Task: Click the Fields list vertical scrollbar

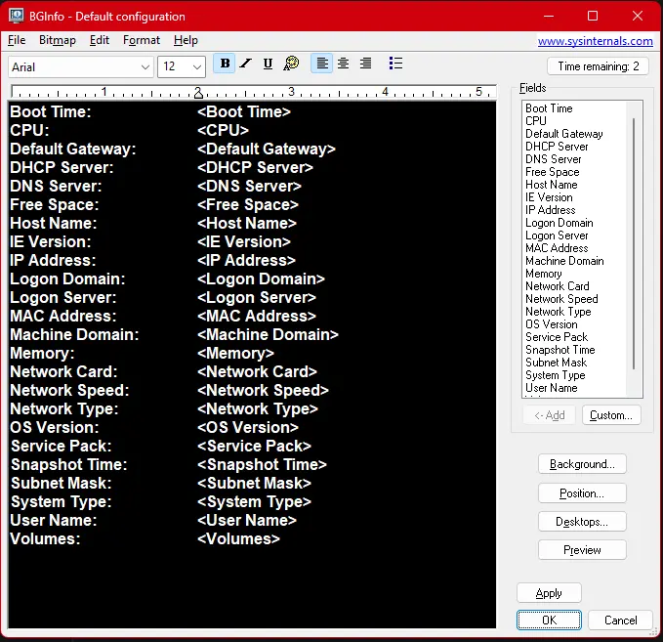Action: point(634,244)
